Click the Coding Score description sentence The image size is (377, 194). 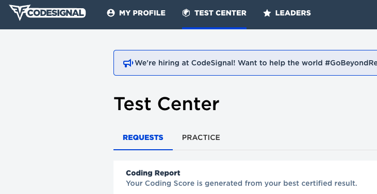tap(242, 183)
